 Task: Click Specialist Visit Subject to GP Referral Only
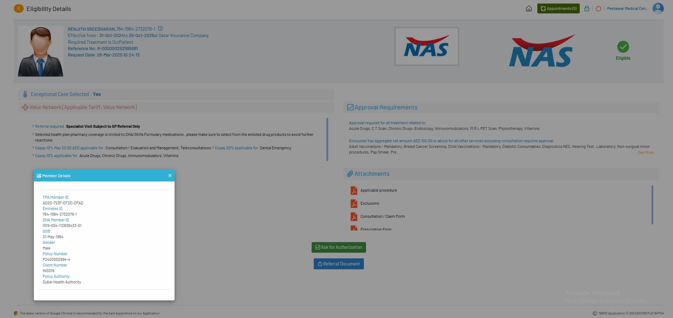103,126
